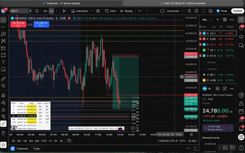
Task: Publish the chart idea
Action: 238,11
